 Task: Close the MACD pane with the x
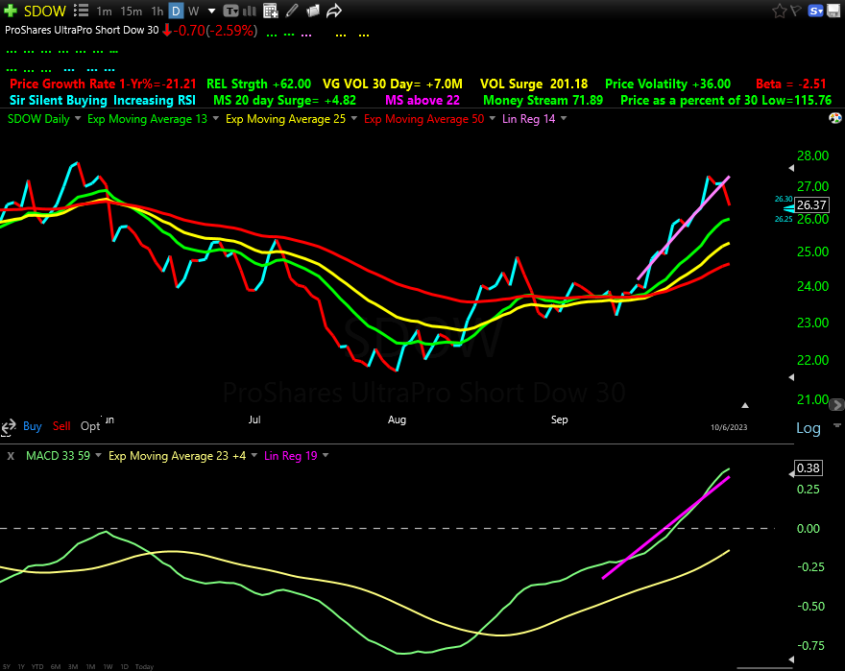point(11,456)
